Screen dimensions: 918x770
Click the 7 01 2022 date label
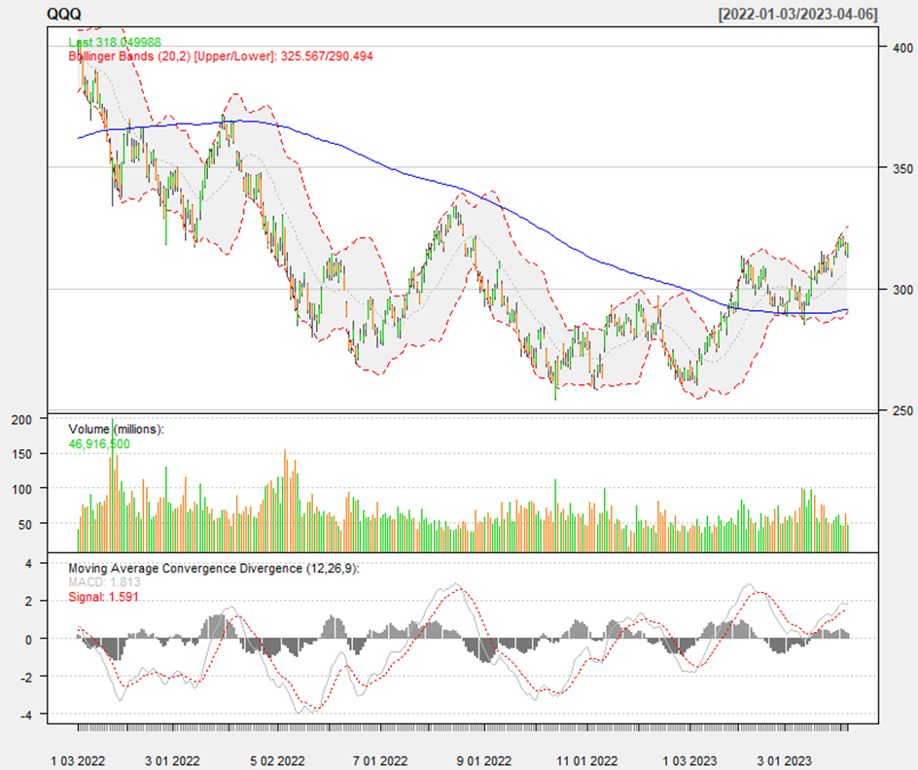tap(380, 761)
